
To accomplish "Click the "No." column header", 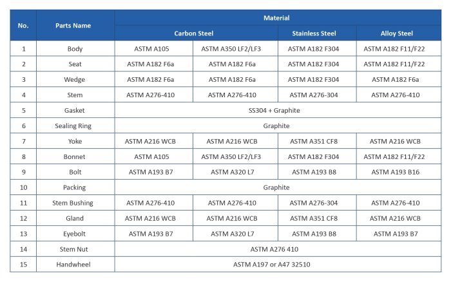I will coord(23,26).
